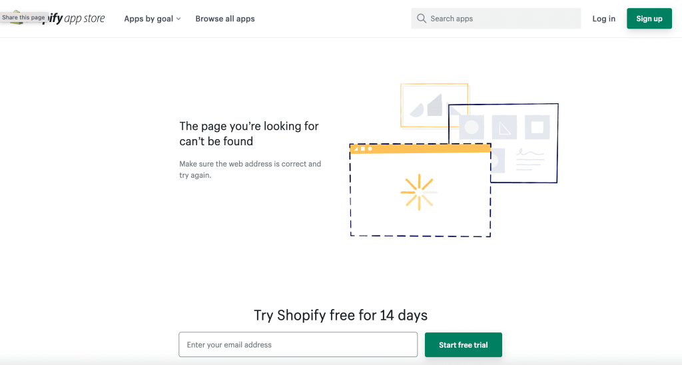Screen dimensions: 682x365
Task: Click the green Sign up button
Action: point(649,19)
